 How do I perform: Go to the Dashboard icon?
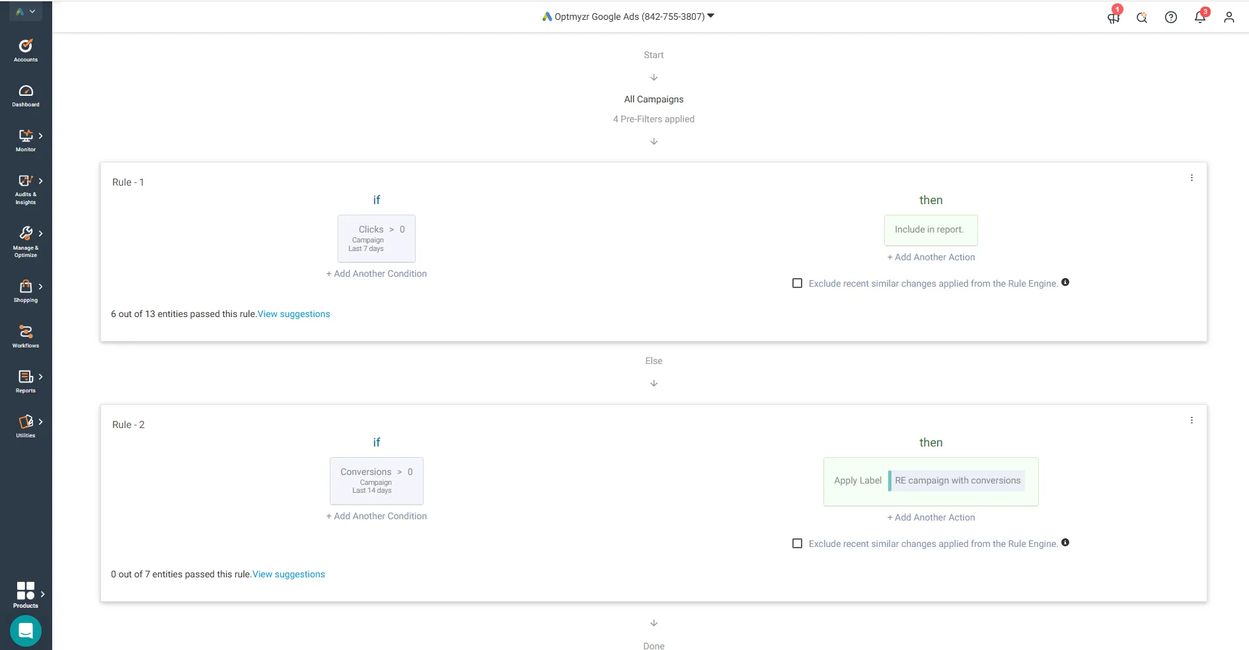pyautogui.click(x=26, y=95)
